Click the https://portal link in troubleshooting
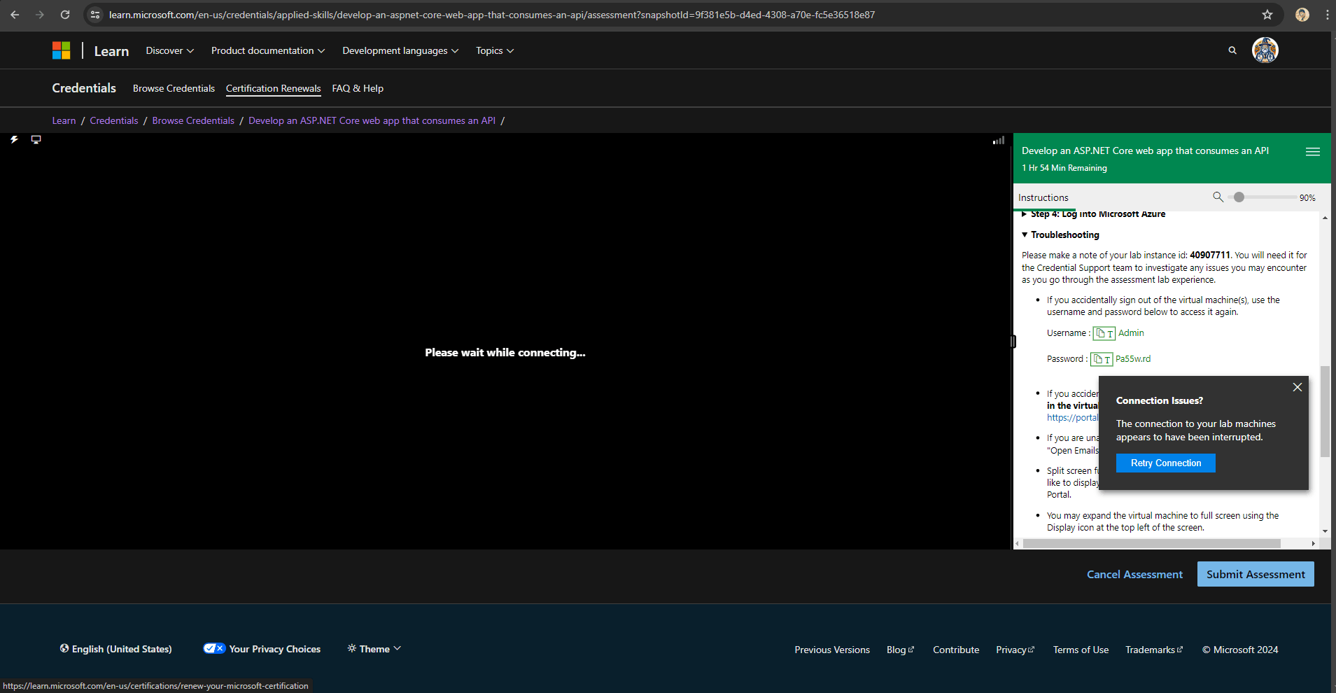This screenshot has width=1336, height=693. pos(1073,418)
